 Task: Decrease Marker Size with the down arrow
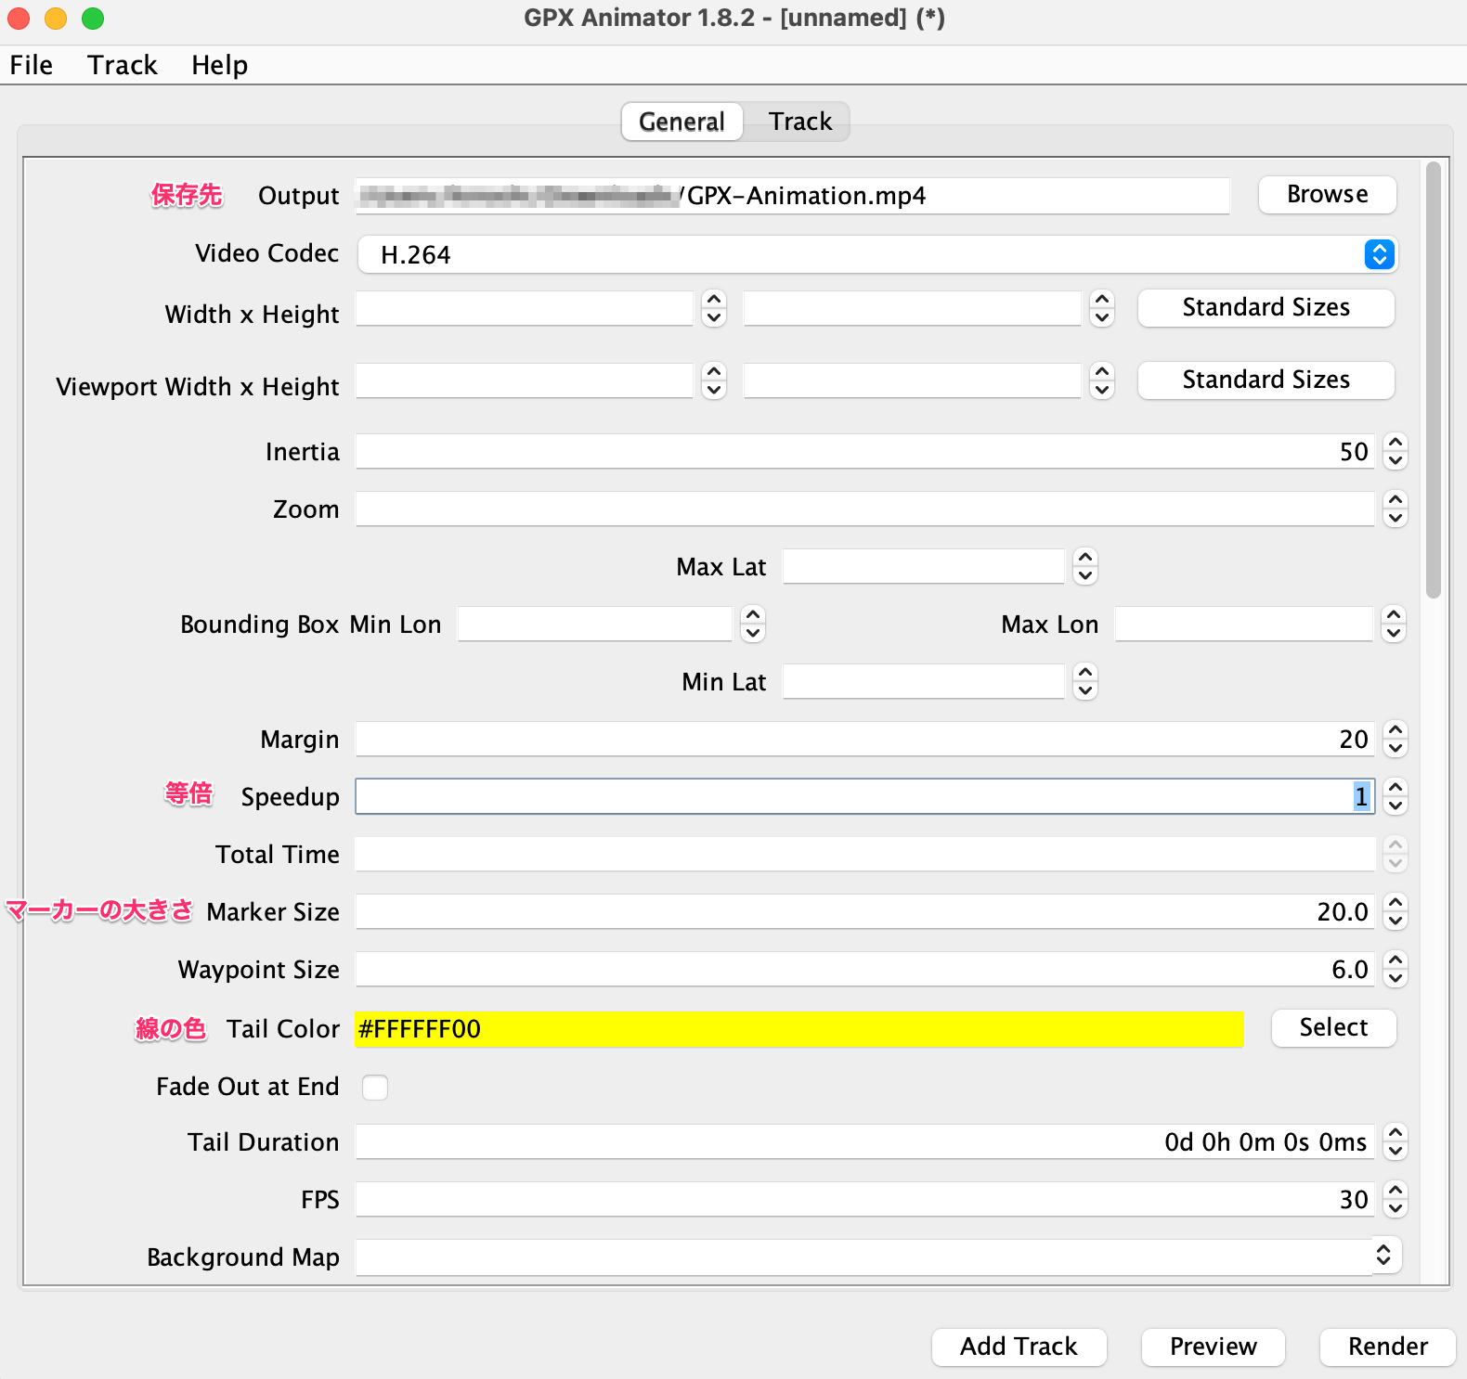click(1395, 921)
